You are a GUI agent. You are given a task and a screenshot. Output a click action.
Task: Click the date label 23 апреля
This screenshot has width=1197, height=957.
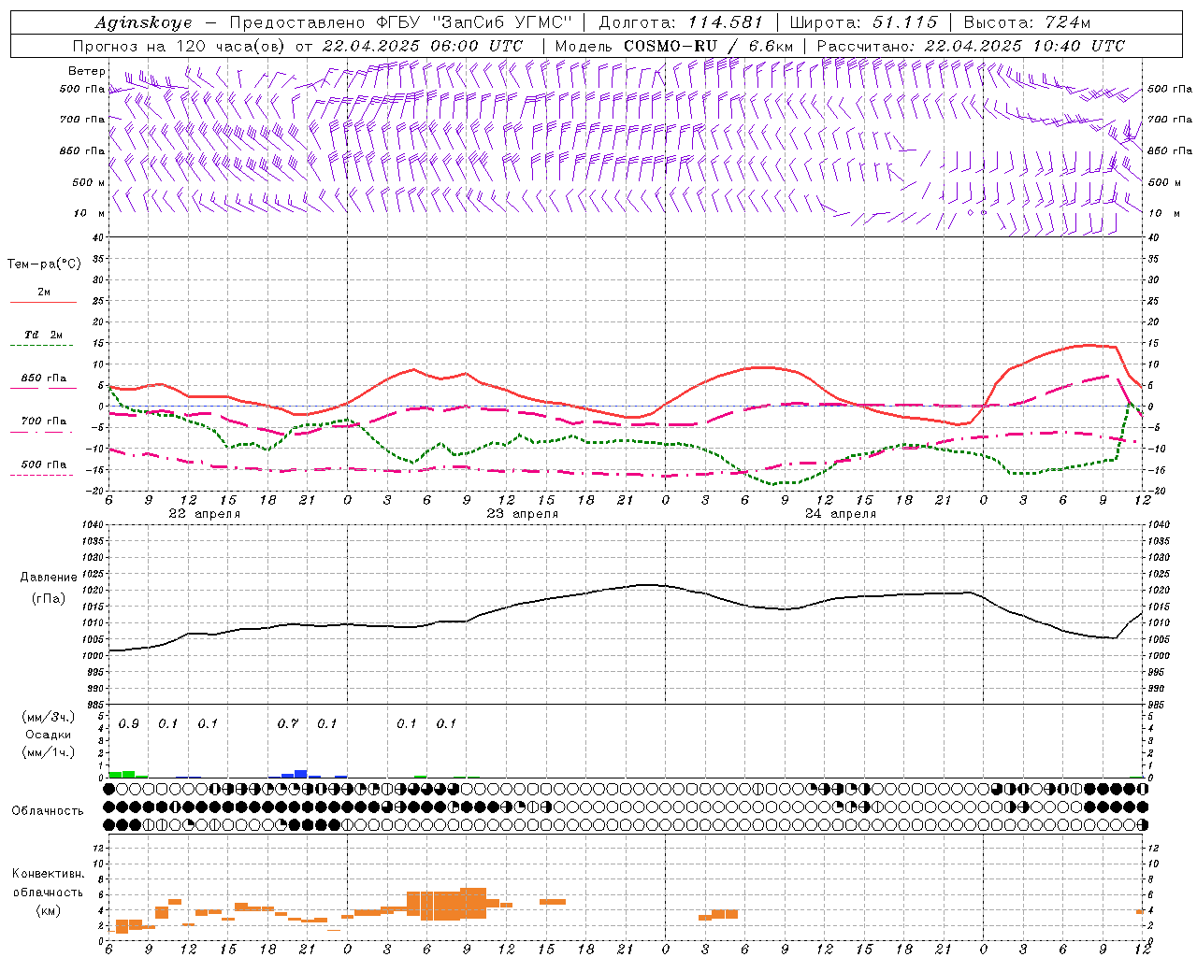[x=522, y=514]
